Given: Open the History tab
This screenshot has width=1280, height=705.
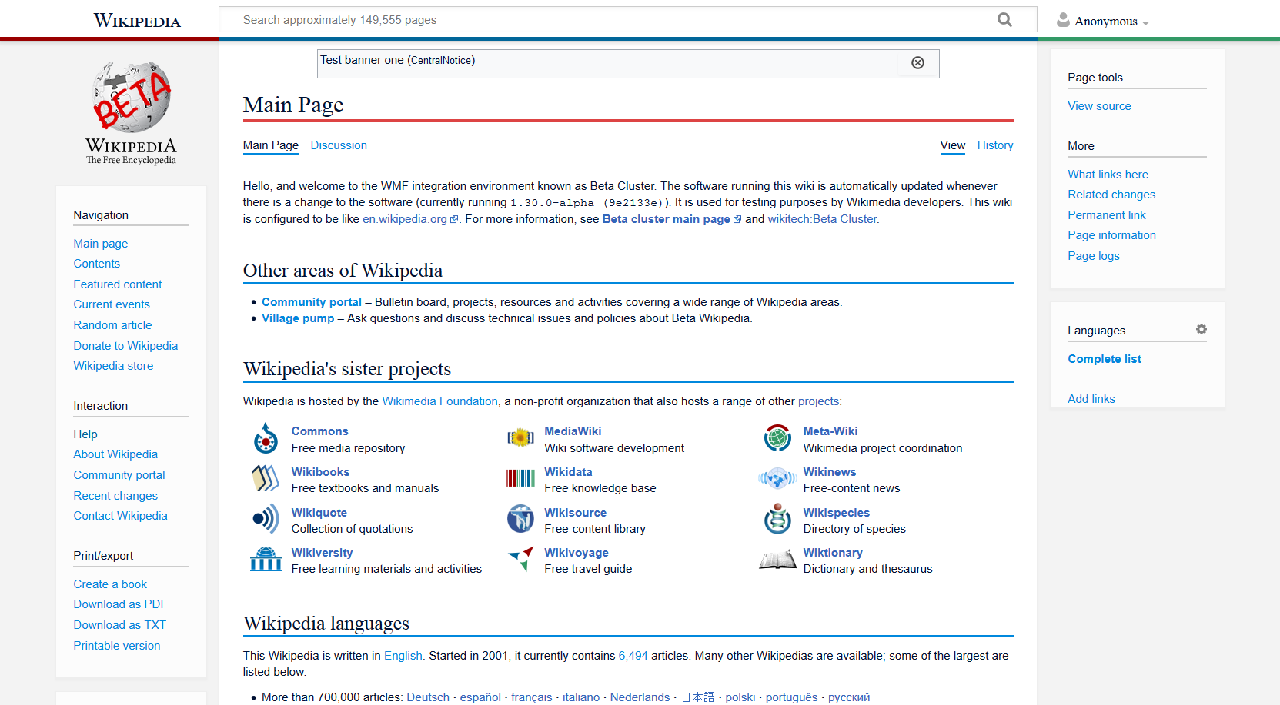Looking at the screenshot, I should point(995,145).
